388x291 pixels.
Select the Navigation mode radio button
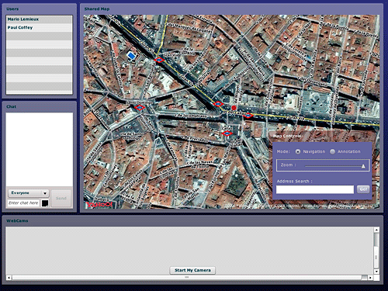click(298, 151)
